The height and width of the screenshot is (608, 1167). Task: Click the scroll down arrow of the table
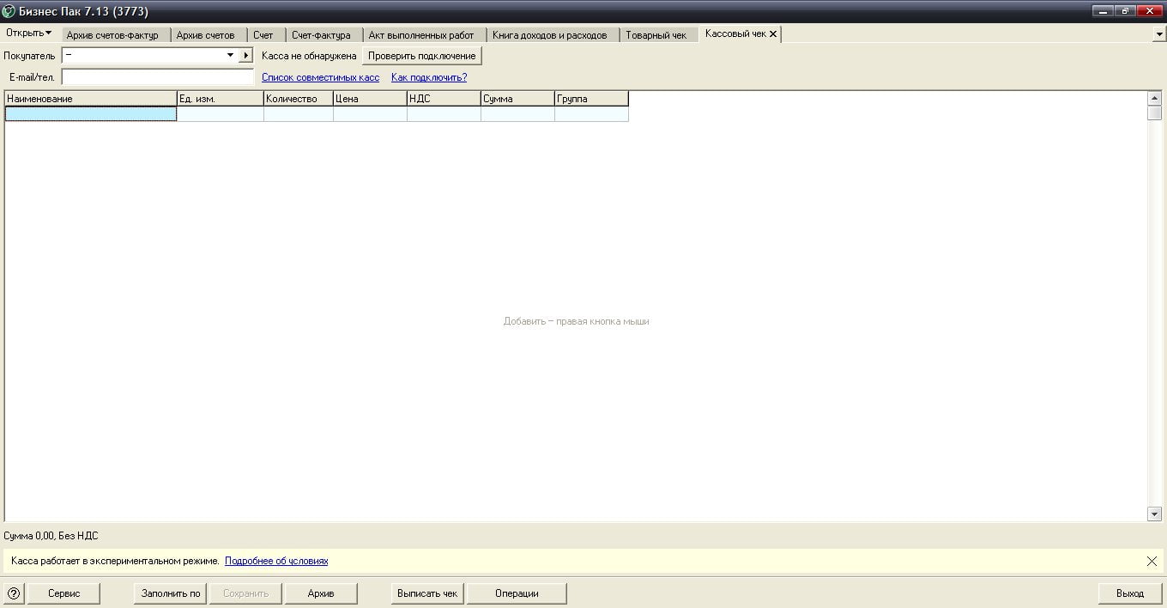(1154, 514)
